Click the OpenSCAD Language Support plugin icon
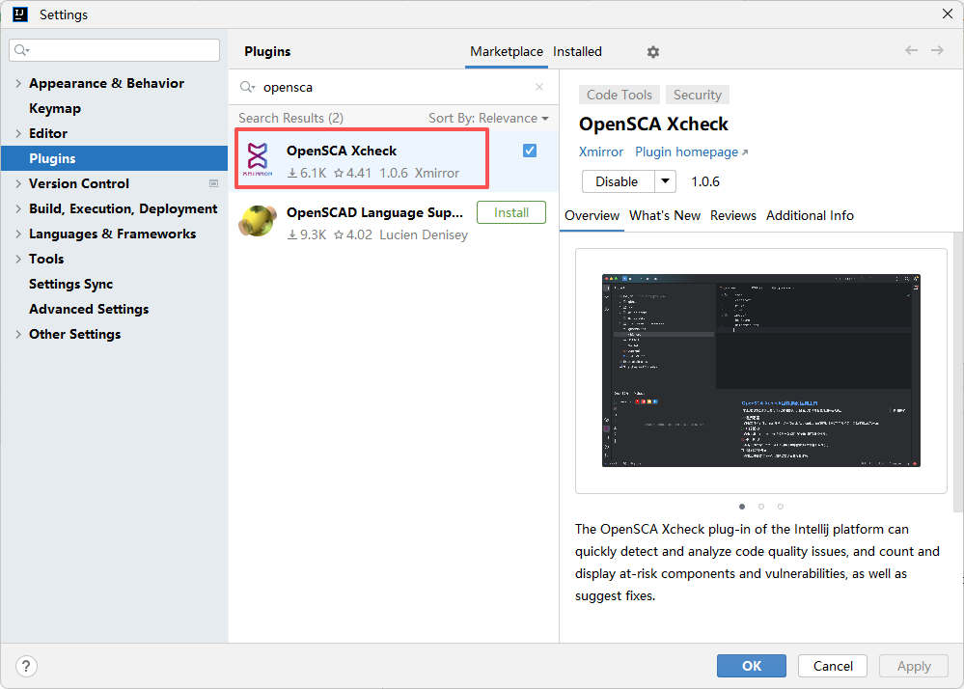Viewport: 964px width, 689px height. [x=258, y=221]
